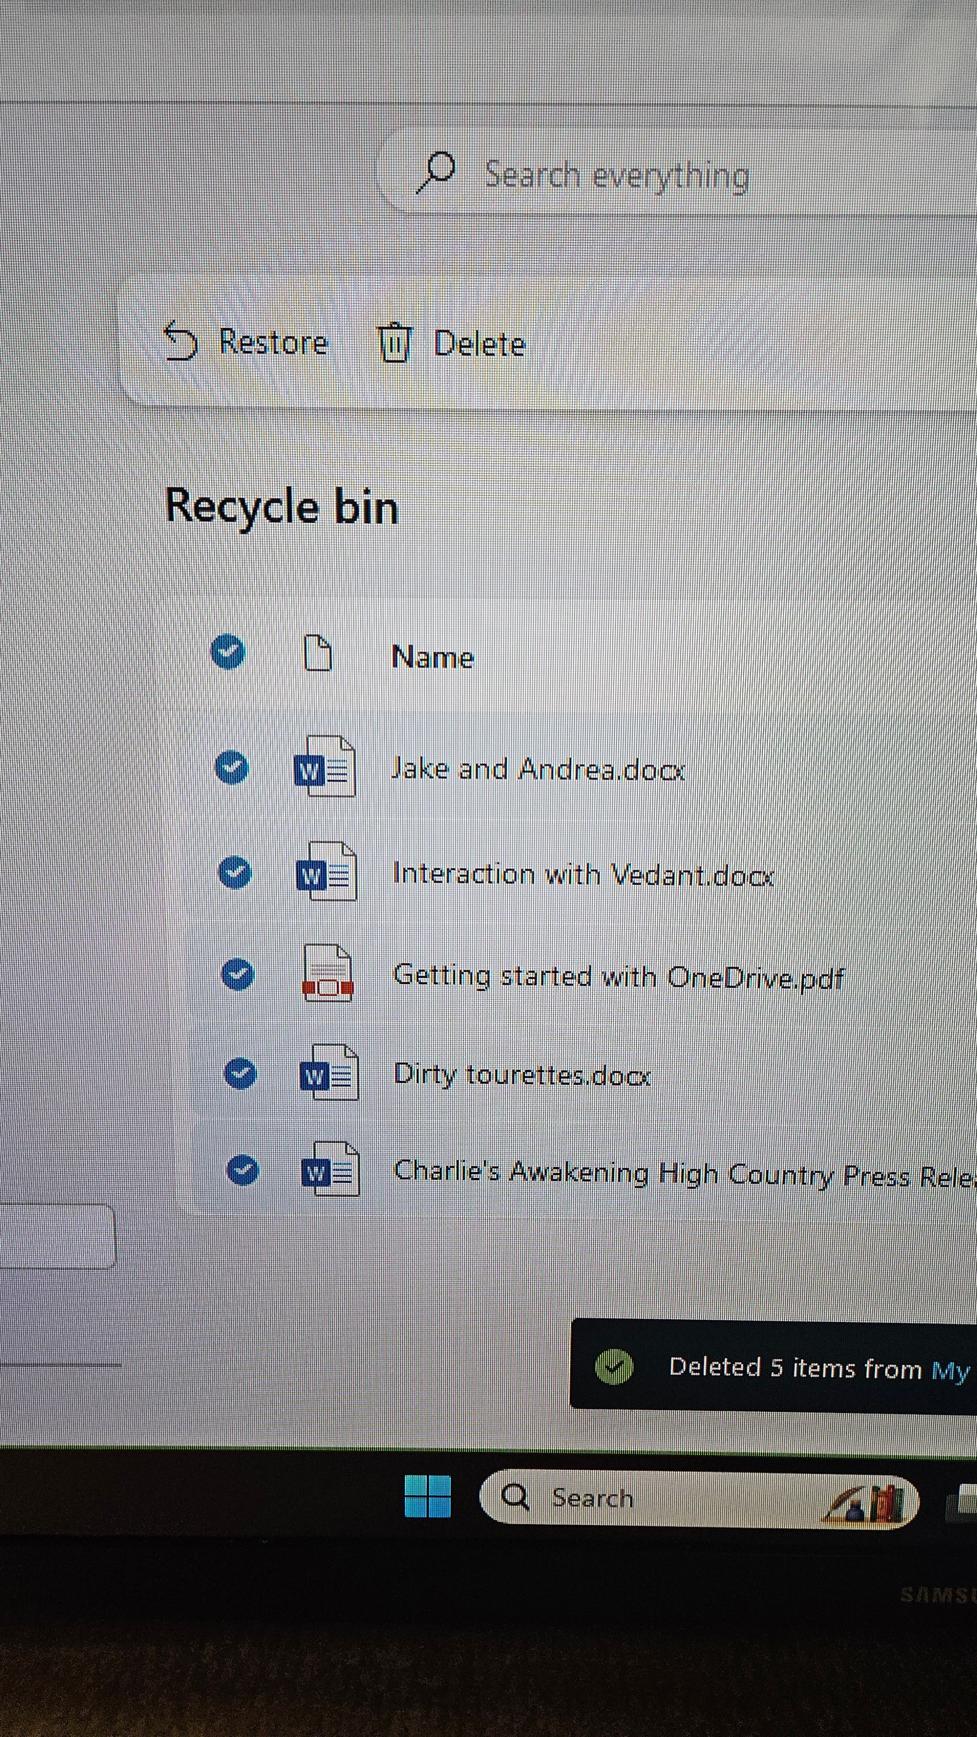
Task: Click the Search everything field
Action: coord(616,176)
